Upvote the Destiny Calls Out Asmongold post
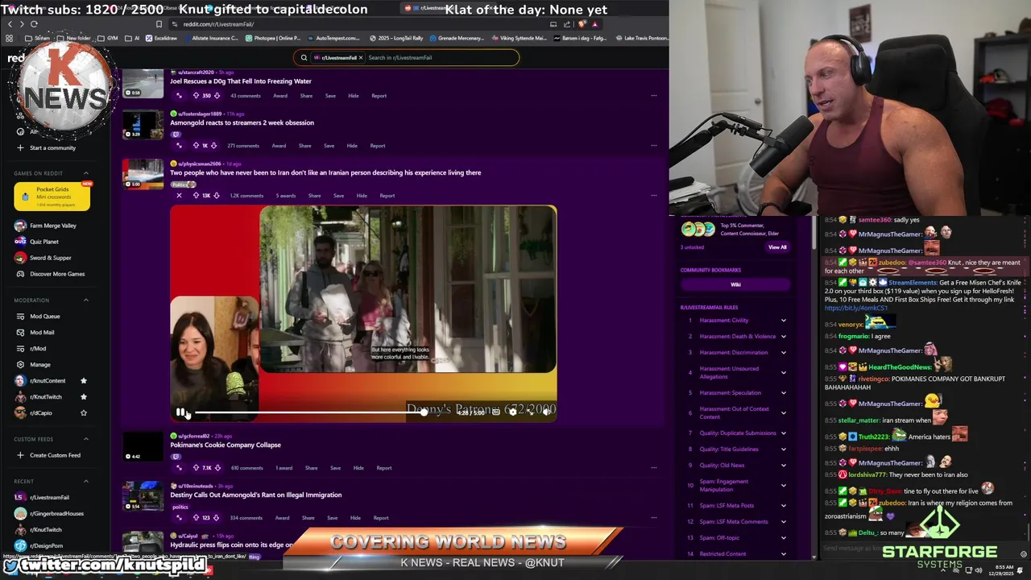The width and height of the screenshot is (1031, 580). [196, 518]
